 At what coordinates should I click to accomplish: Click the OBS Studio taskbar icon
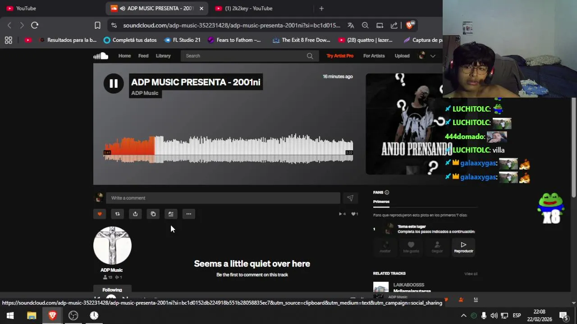(73, 315)
